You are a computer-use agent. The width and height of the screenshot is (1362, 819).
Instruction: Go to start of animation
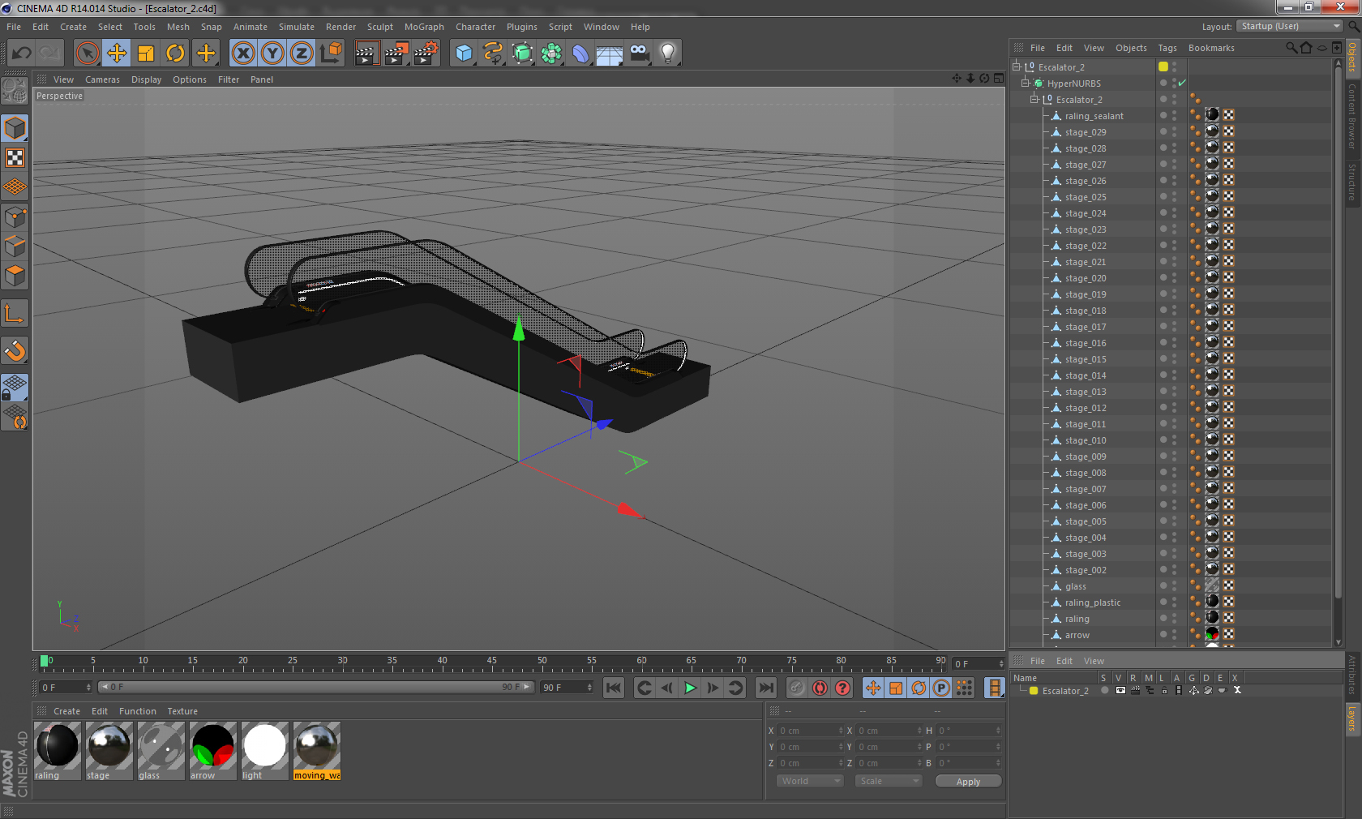click(614, 688)
